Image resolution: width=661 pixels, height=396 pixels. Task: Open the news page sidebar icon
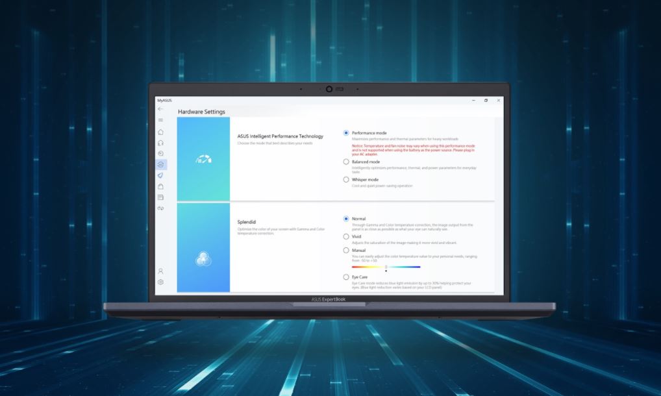coord(160,197)
